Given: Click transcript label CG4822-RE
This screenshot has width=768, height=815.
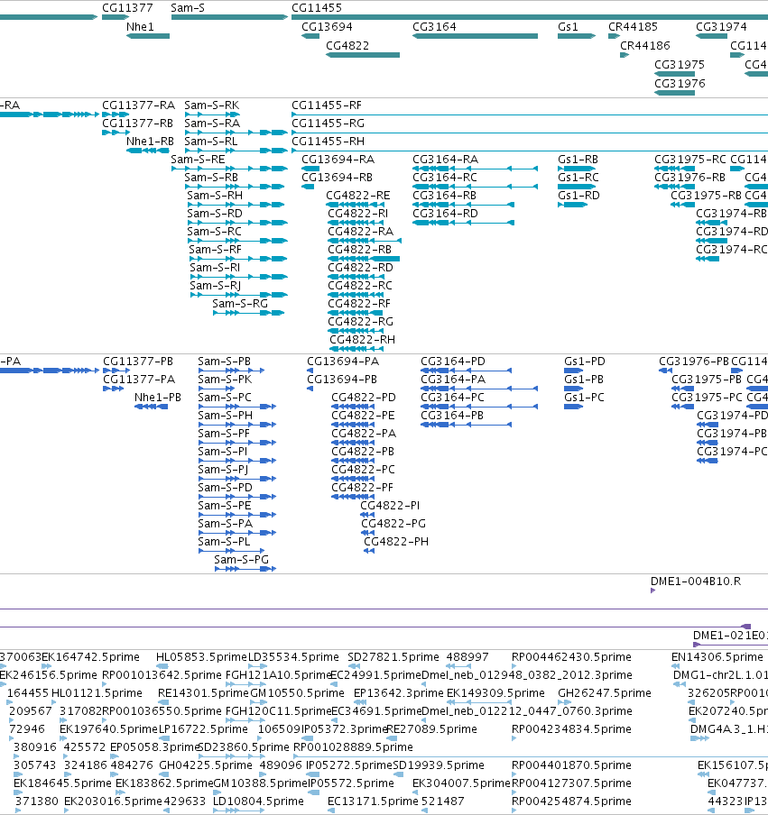Looking at the screenshot, I should [x=358, y=196].
